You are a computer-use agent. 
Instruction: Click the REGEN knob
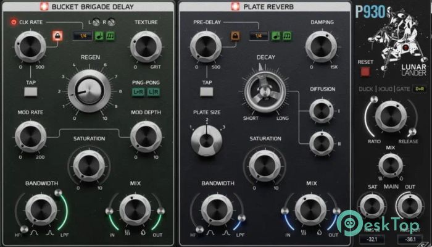[x=89, y=91]
